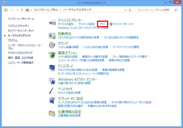Click the 自動再生 AutoPlay category icon

click(52, 36)
